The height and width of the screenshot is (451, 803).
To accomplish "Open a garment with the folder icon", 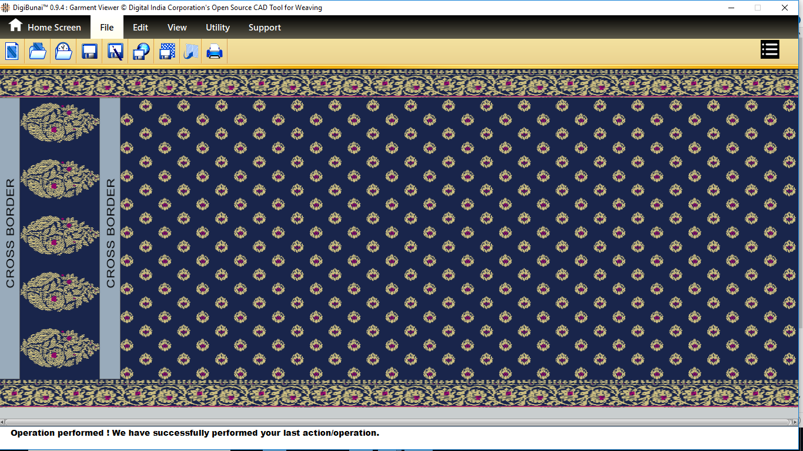I will pyautogui.click(x=38, y=52).
